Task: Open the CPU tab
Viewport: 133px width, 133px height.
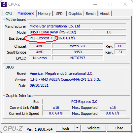Action: [9, 14]
